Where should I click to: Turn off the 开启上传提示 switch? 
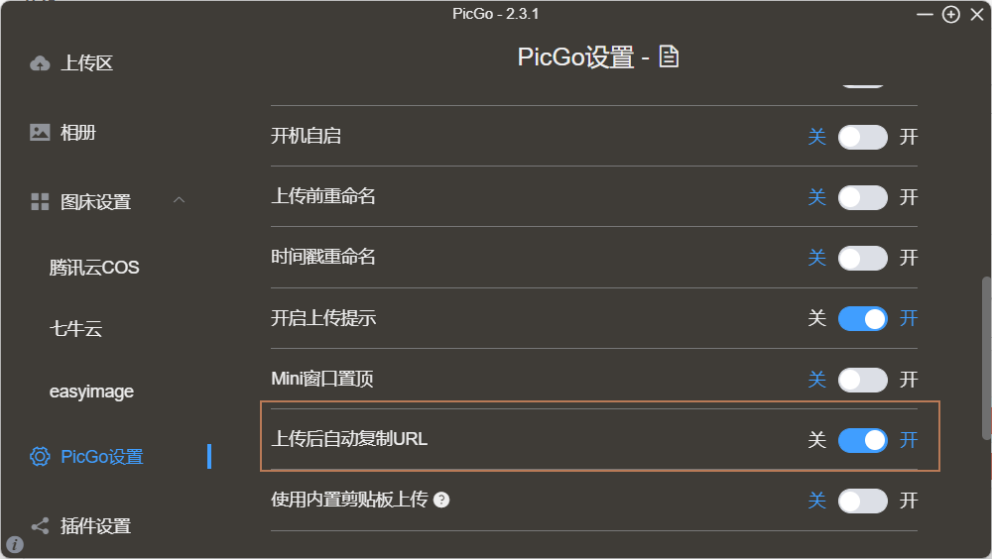coord(862,319)
